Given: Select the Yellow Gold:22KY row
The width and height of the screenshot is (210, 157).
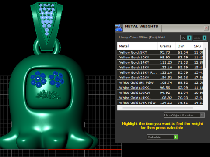Looking at the screenshot, I should point(160,78).
